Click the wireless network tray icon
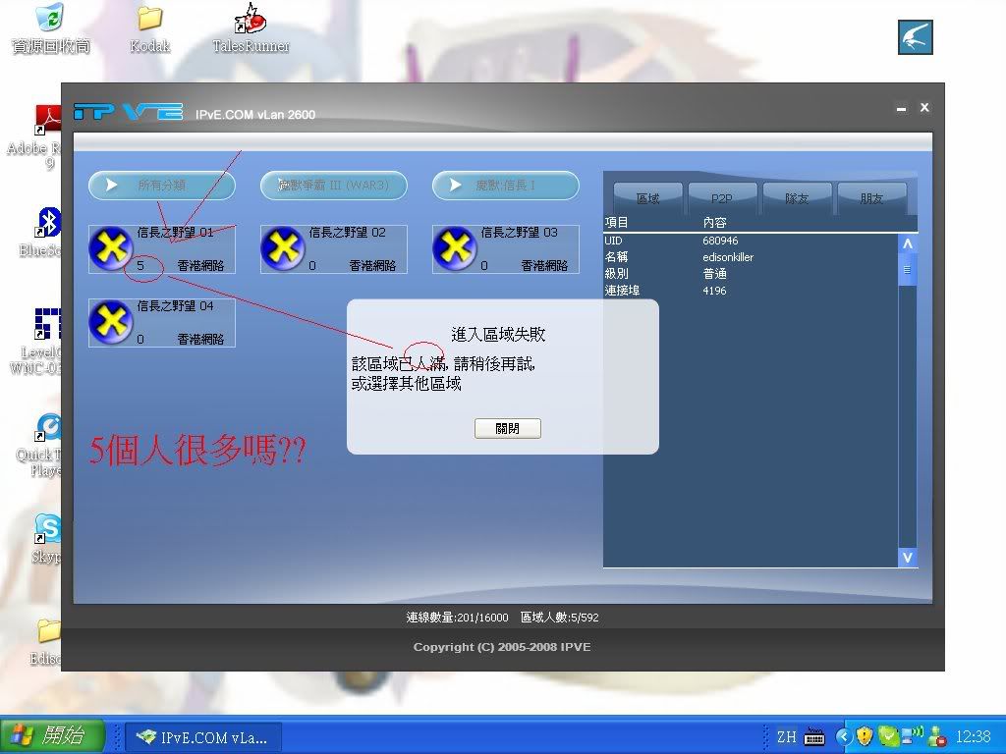The height and width of the screenshot is (754, 1006). [913, 735]
